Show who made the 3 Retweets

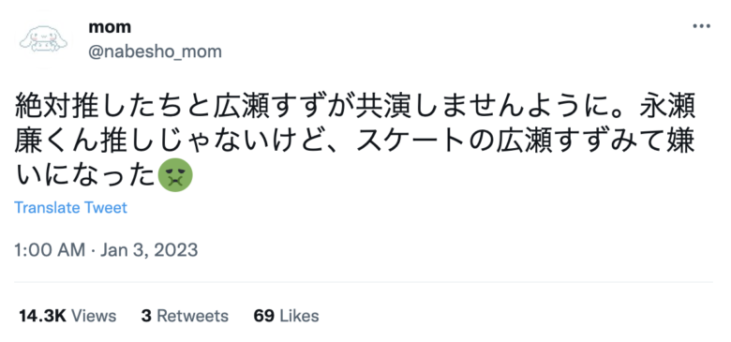[x=185, y=316]
